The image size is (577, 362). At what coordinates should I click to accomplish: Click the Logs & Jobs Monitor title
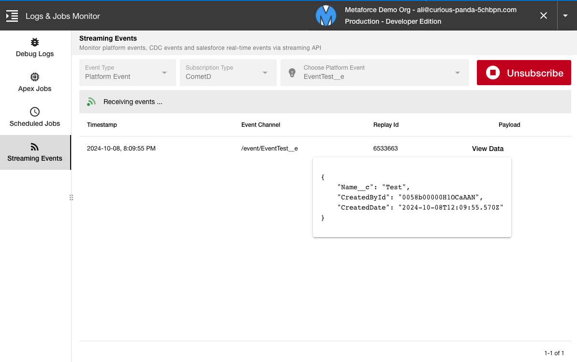click(x=62, y=16)
